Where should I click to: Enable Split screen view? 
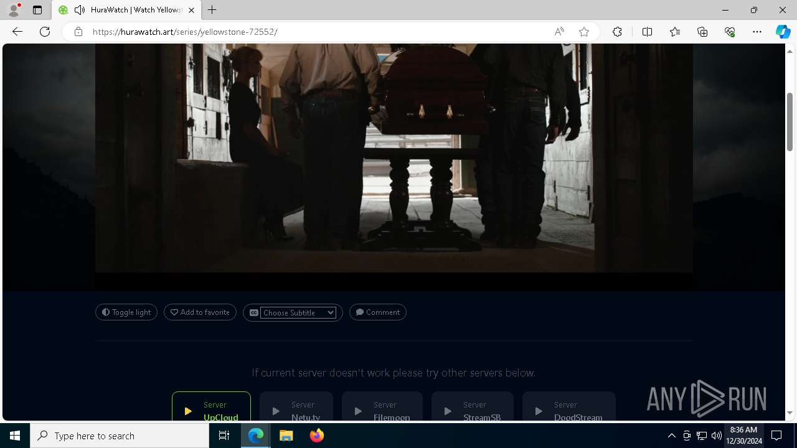point(647,32)
